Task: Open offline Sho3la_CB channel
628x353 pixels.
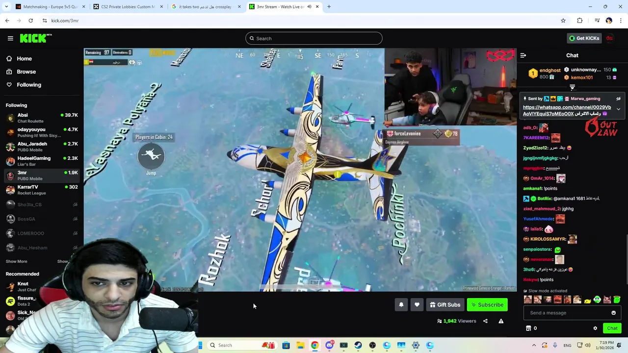Action: [42, 204]
